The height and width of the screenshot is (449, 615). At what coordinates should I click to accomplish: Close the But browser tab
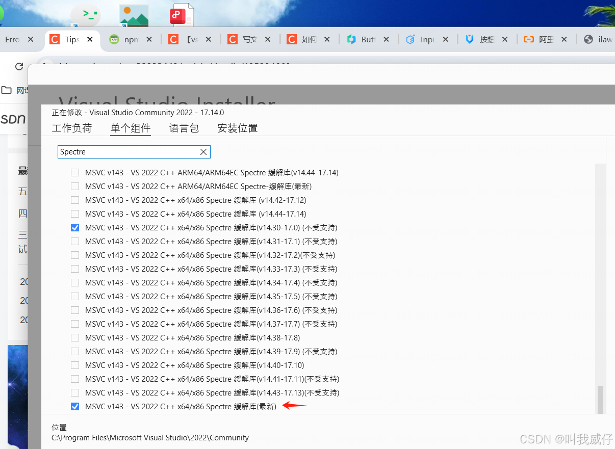[386, 39]
